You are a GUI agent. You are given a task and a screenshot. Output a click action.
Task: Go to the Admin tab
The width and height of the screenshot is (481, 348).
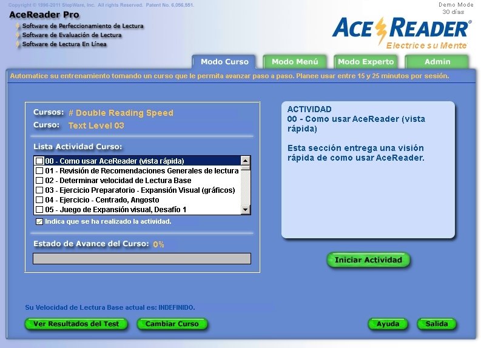coord(437,62)
